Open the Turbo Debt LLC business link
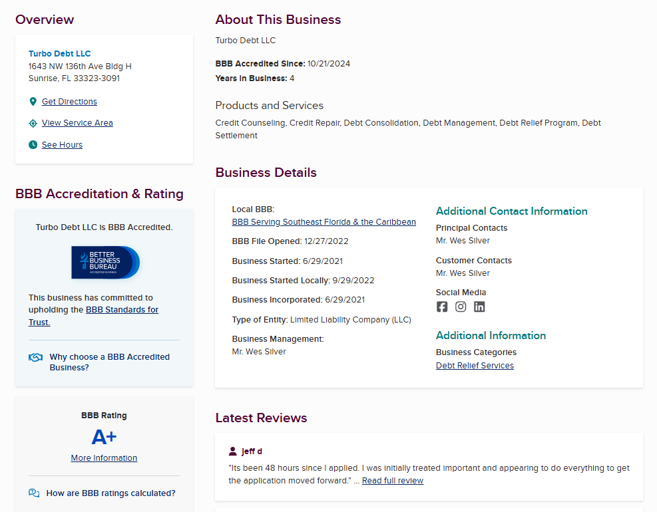The image size is (657, 512). (x=59, y=54)
